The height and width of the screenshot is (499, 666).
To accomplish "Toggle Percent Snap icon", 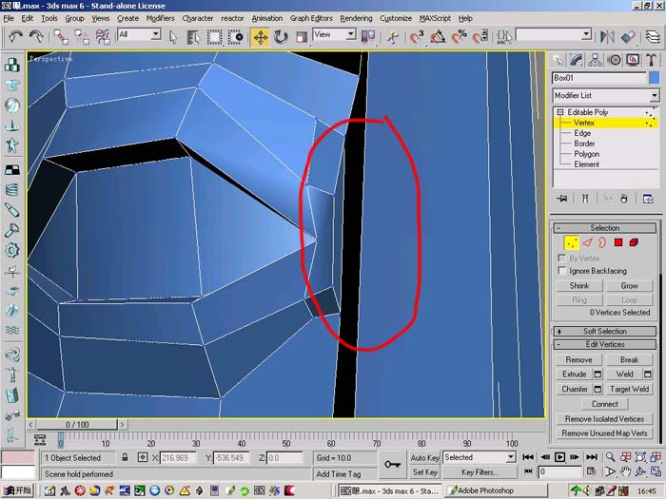I will (x=460, y=37).
